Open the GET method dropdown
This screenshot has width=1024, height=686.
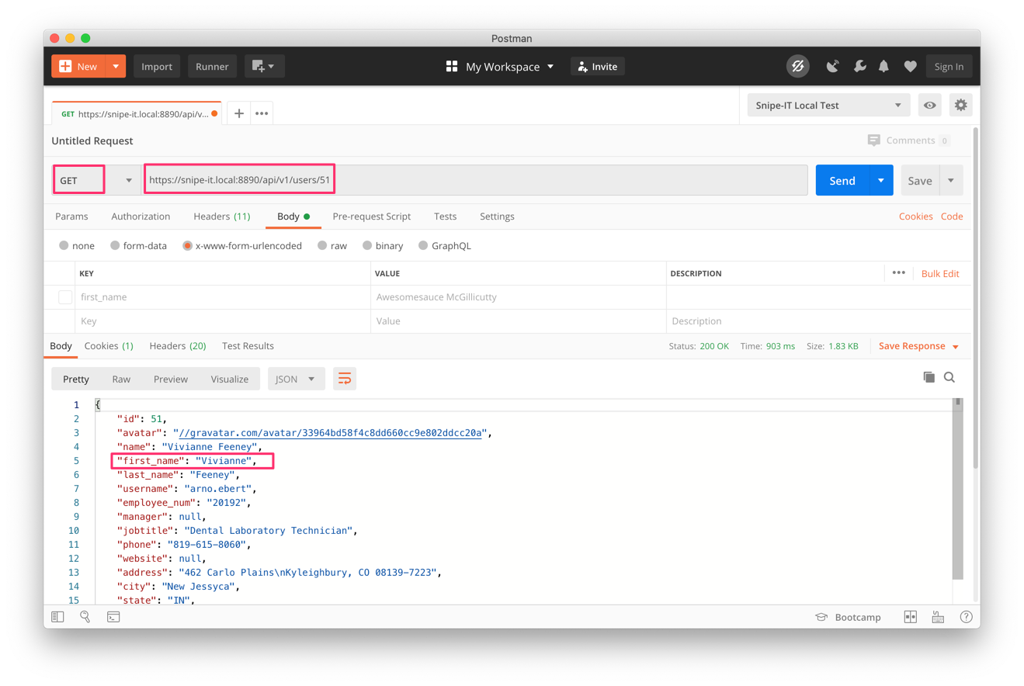pyautogui.click(x=97, y=180)
